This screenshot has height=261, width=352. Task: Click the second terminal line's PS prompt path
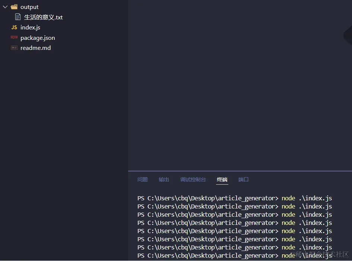pos(208,207)
